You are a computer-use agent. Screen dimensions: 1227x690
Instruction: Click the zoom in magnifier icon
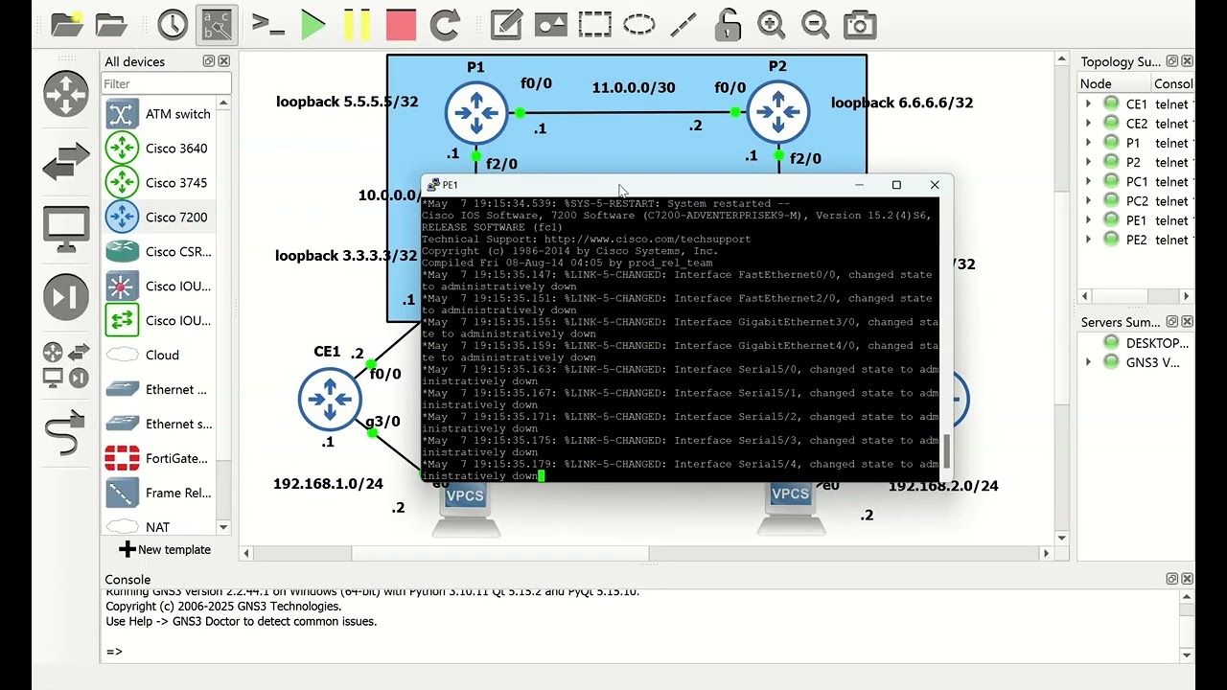click(x=771, y=25)
